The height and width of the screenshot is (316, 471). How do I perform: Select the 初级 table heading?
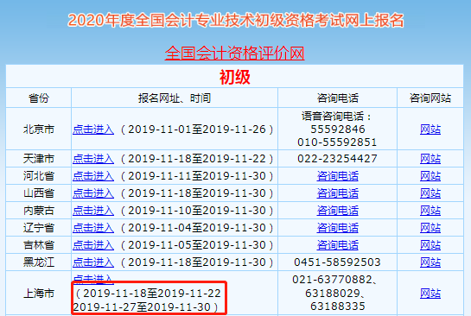[234, 77]
